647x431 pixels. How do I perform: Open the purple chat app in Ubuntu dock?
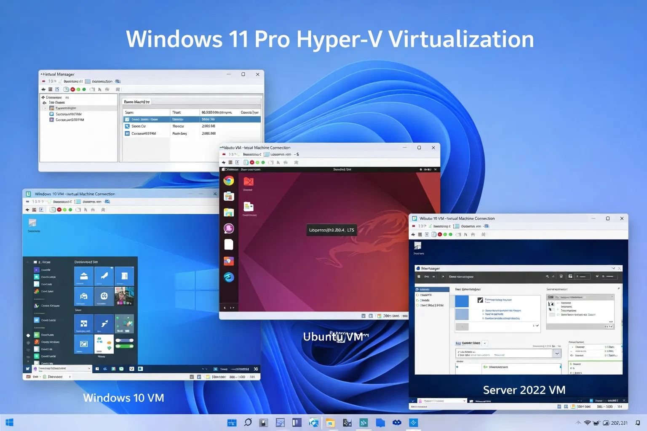pyautogui.click(x=229, y=228)
